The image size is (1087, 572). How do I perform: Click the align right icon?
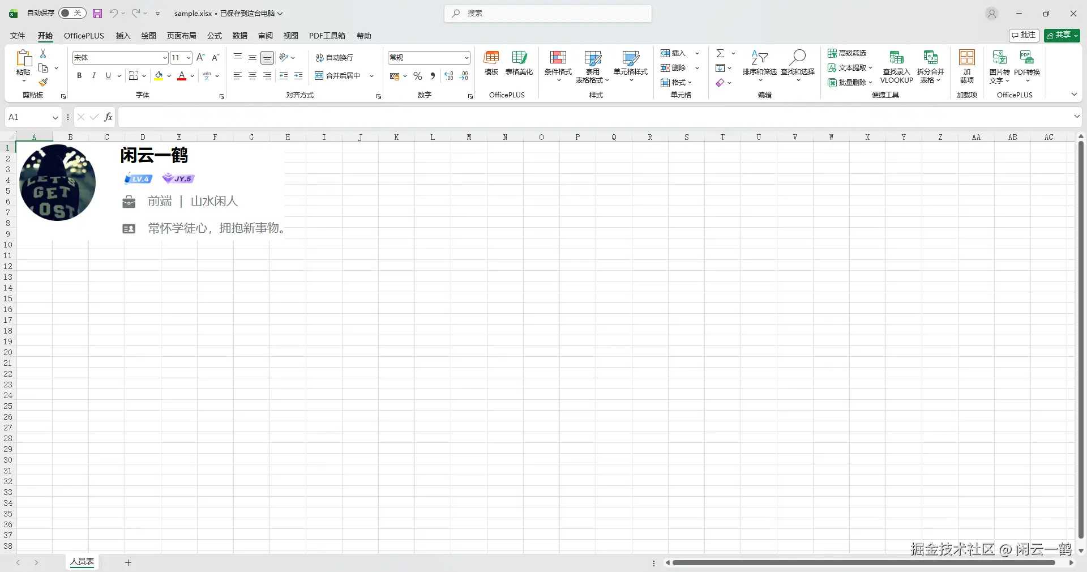click(x=267, y=76)
